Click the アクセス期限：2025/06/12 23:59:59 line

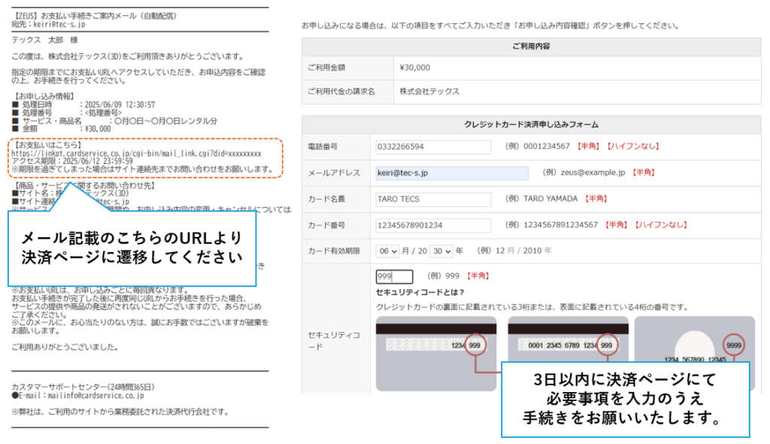72,161
